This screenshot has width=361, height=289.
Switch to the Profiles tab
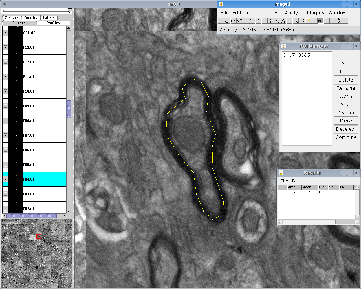(x=53, y=23)
